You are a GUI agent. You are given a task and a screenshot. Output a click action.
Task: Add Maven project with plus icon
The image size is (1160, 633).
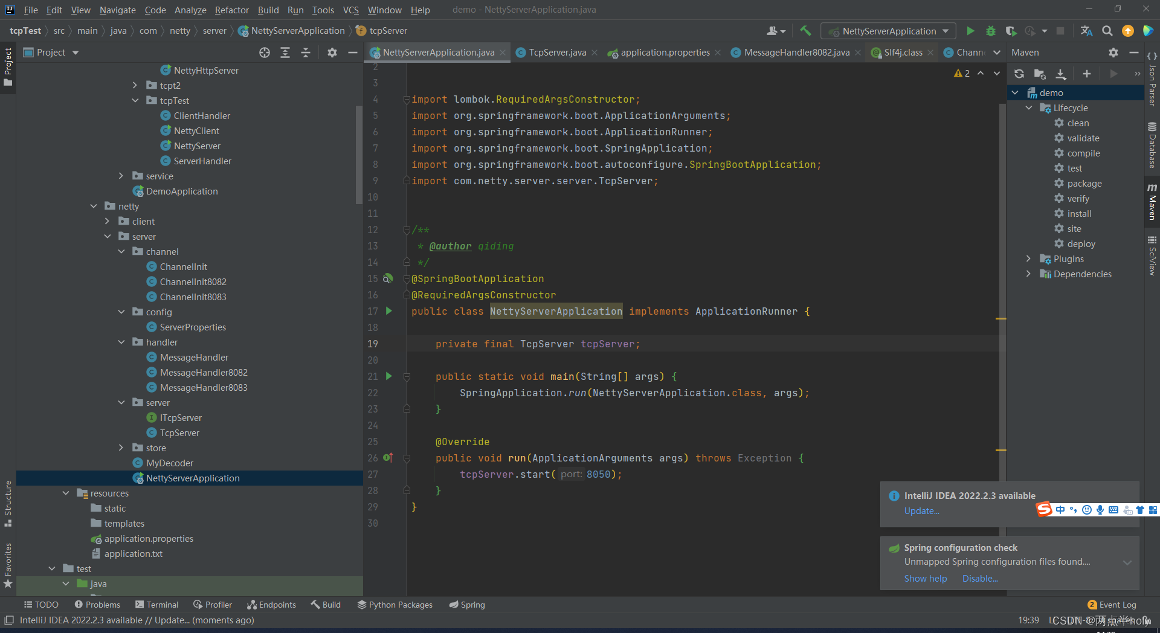(1087, 74)
